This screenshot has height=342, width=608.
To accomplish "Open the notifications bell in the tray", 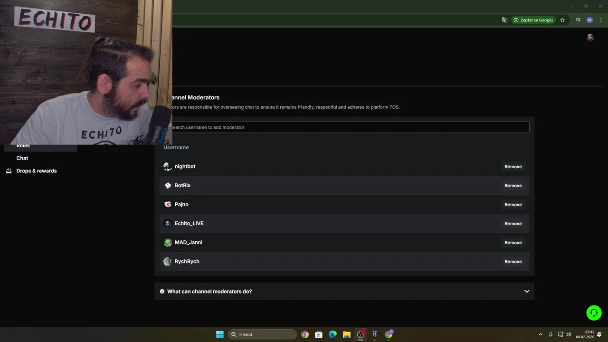I will tap(599, 334).
